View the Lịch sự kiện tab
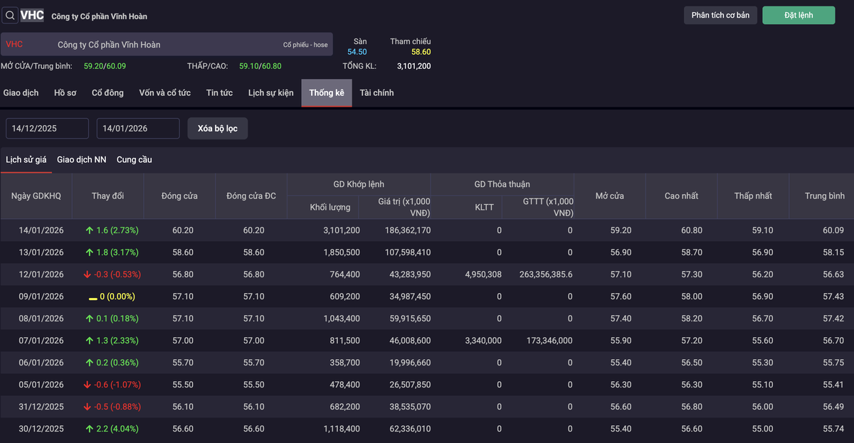Image resolution: width=854 pixels, height=443 pixels. [x=270, y=93]
